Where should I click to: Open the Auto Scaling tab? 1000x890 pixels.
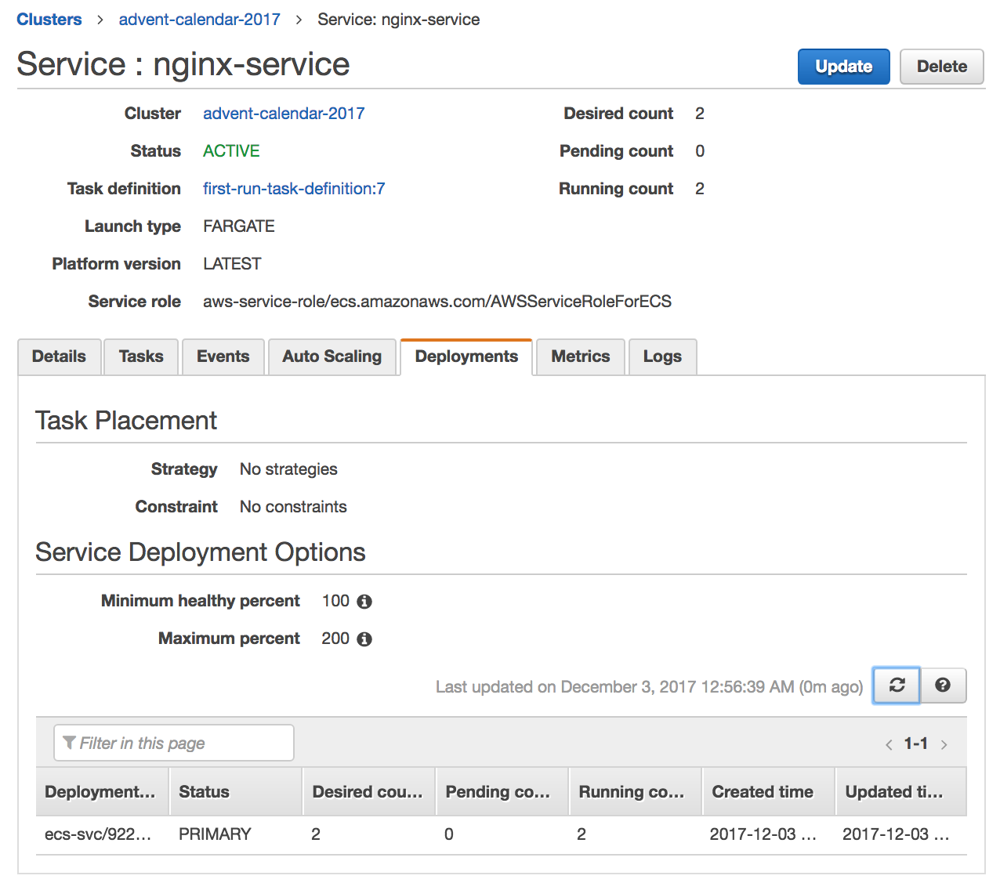point(332,356)
